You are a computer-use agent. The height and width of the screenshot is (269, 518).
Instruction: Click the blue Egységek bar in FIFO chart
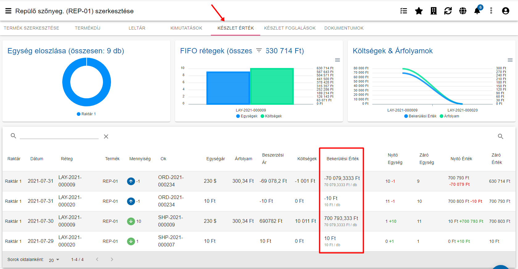[x=228, y=88]
